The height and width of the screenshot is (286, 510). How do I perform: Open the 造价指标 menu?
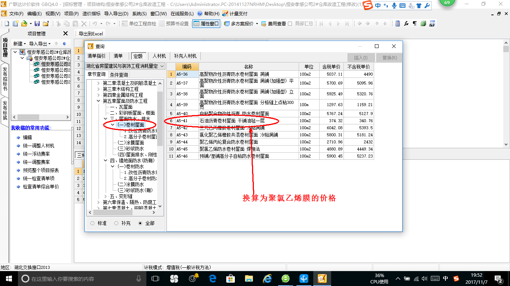click(x=91, y=13)
